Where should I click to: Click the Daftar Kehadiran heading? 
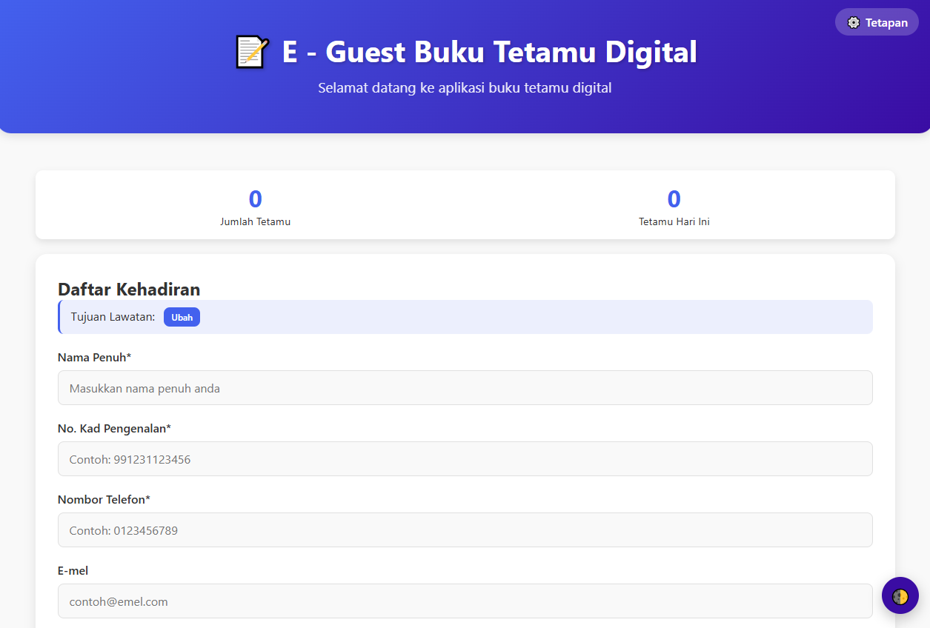[x=129, y=290]
